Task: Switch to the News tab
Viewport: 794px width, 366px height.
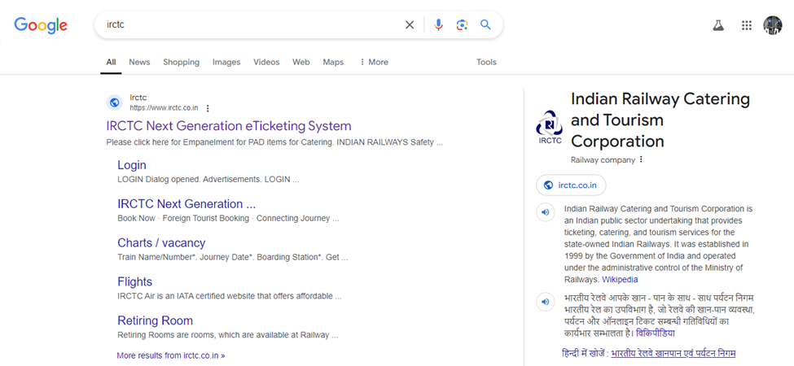Action: tap(139, 62)
